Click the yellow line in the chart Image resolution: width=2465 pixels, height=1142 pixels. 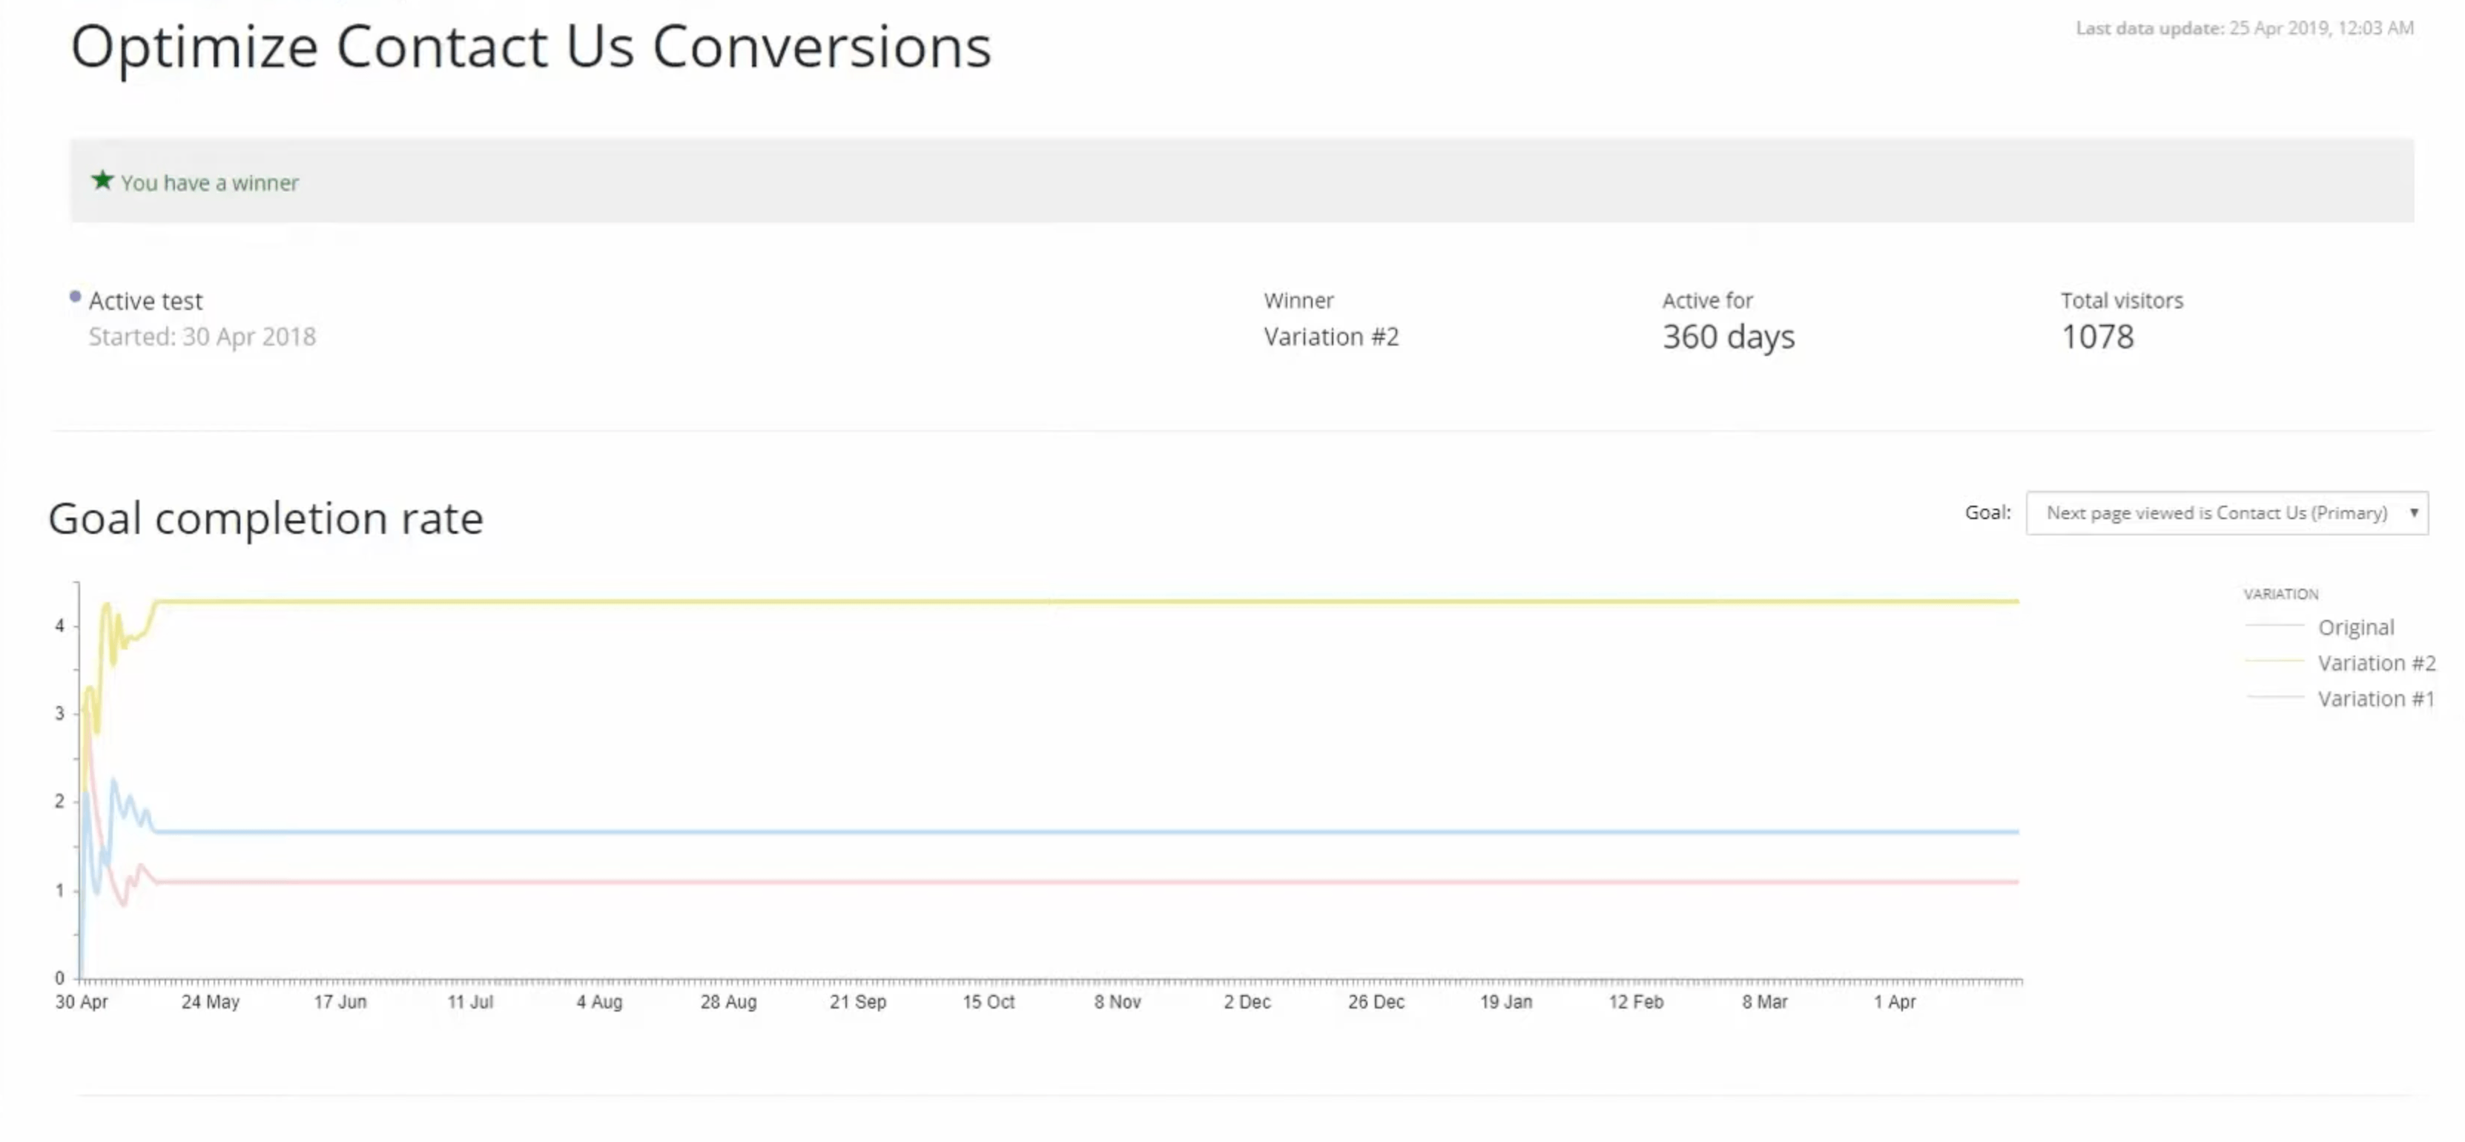point(1052,602)
